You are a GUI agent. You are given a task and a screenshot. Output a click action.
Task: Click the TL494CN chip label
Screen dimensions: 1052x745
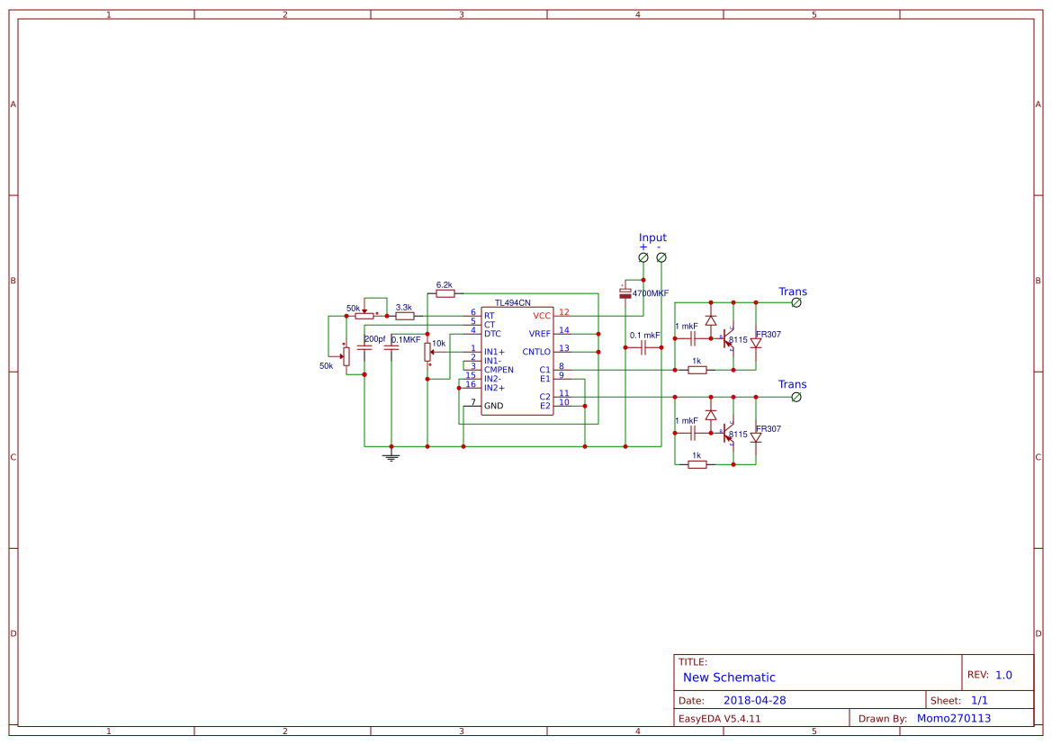(x=513, y=303)
